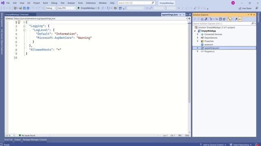This screenshot has height=146, width=261.
Task: Open the zoom percentage dropdown
Action: pos(14,135)
